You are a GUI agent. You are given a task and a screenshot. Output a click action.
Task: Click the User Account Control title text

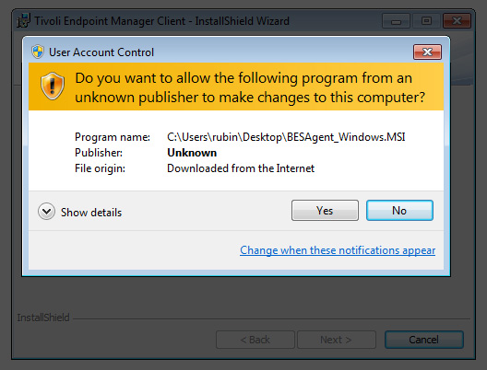click(101, 52)
